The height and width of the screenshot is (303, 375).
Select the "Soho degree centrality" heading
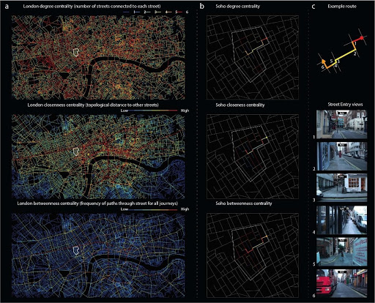point(237,6)
